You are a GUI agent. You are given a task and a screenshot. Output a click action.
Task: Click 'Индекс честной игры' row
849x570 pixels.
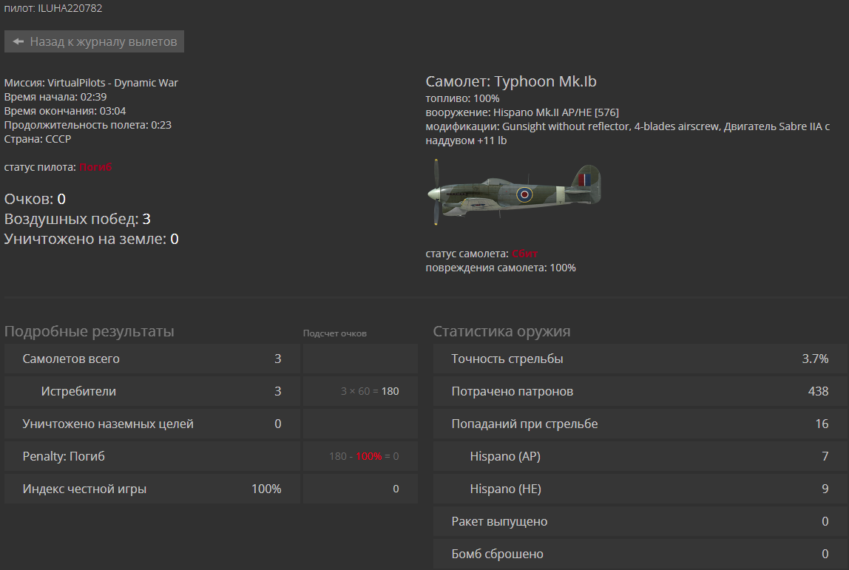pyautogui.click(x=152, y=489)
